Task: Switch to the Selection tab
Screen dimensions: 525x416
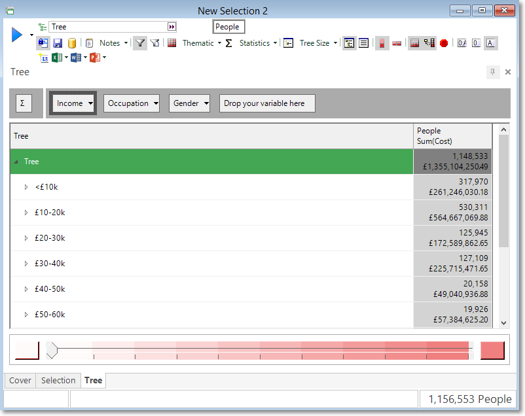Action: pyautogui.click(x=58, y=381)
